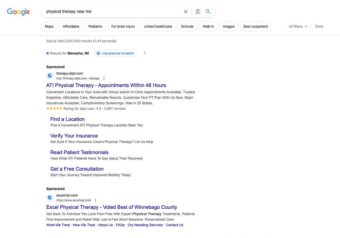Screen dimensions: 340x238
Task: Open Verify Your Insurance sitelink
Action: 74,136
